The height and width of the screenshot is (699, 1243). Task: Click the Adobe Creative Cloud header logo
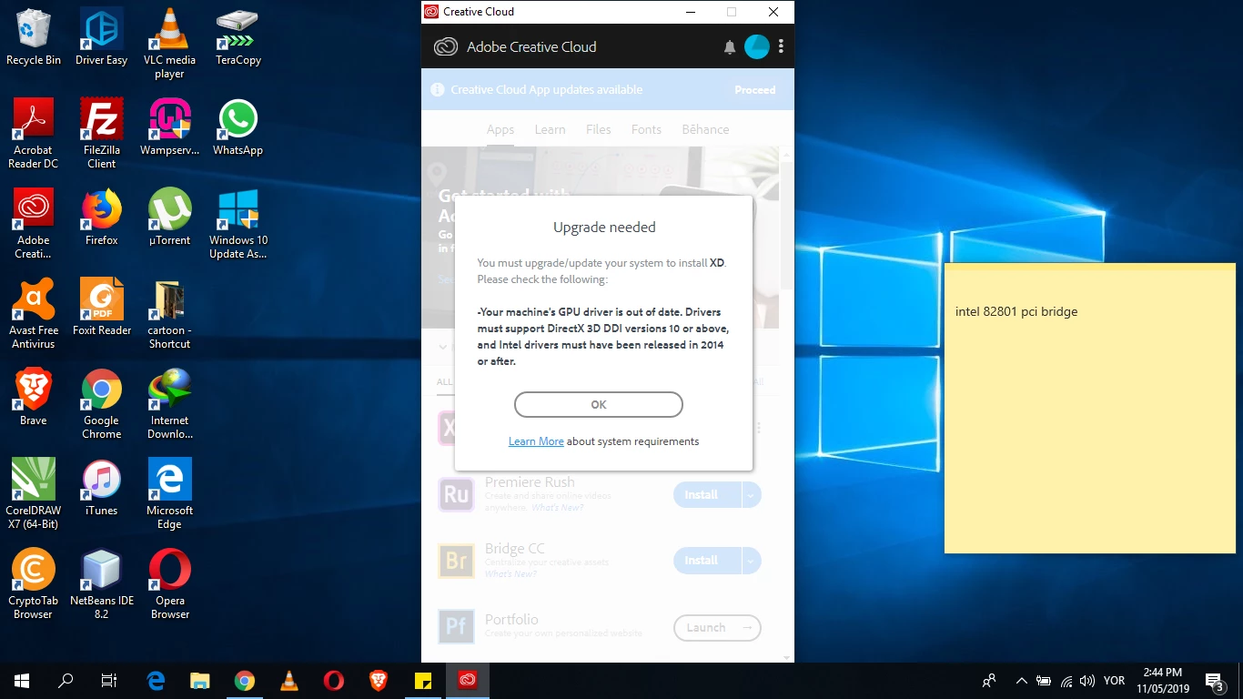coord(446,47)
